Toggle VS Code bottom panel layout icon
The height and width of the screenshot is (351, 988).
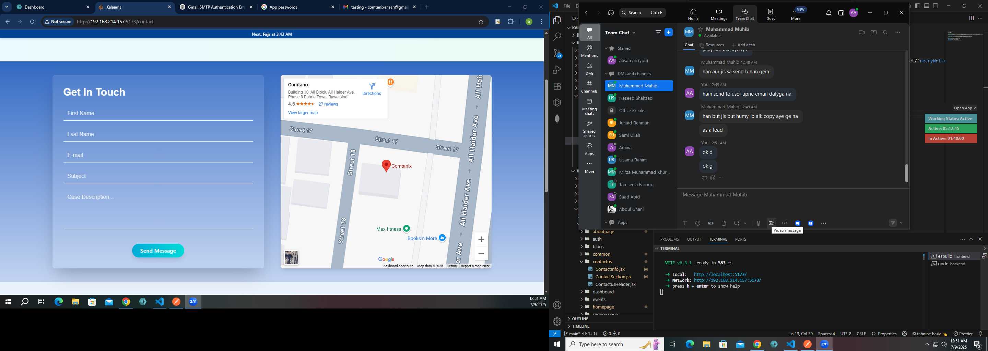coord(927,6)
